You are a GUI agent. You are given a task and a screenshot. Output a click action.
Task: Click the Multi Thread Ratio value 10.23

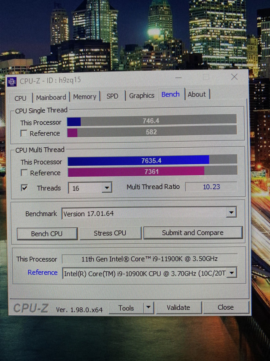coord(211,187)
